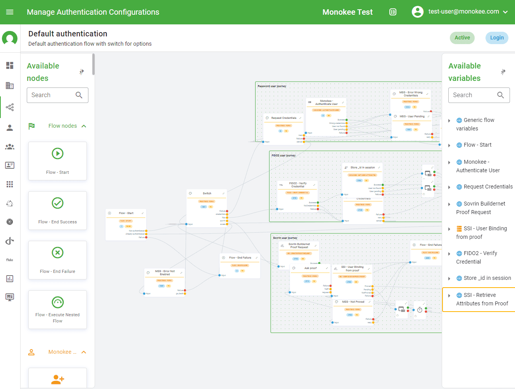
Task: Click the fido sidebar icon
Action: tap(10, 260)
